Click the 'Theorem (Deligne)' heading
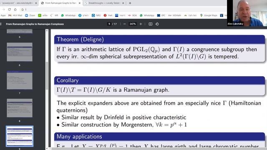267x150 pixels. click(80, 40)
